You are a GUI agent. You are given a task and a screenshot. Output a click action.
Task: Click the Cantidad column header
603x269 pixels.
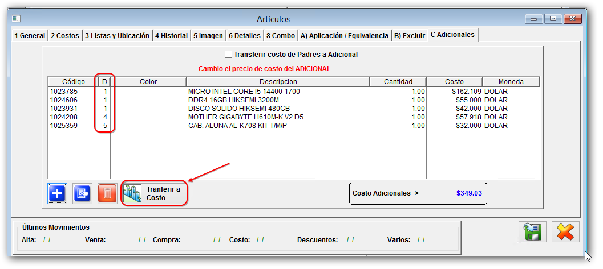click(398, 82)
